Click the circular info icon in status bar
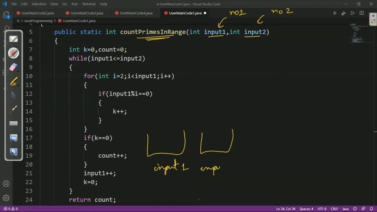Screen dimensions: 377x212 355,208
